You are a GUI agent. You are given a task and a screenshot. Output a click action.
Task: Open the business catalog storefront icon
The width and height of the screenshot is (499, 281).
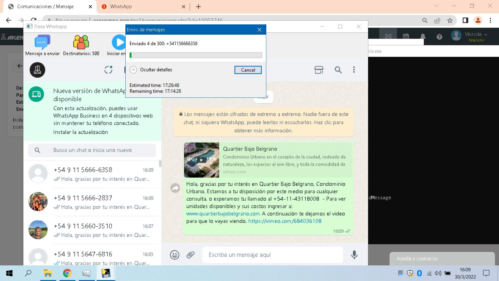click(x=319, y=70)
